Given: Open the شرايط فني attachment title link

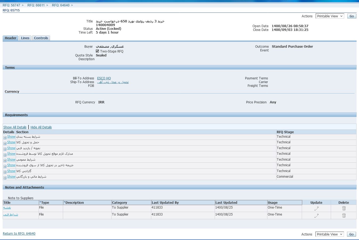Looking at the screenshot, I should coord(11,214).
